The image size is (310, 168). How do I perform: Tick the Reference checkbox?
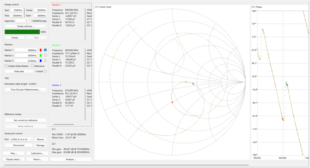click(x=32, y=66)
